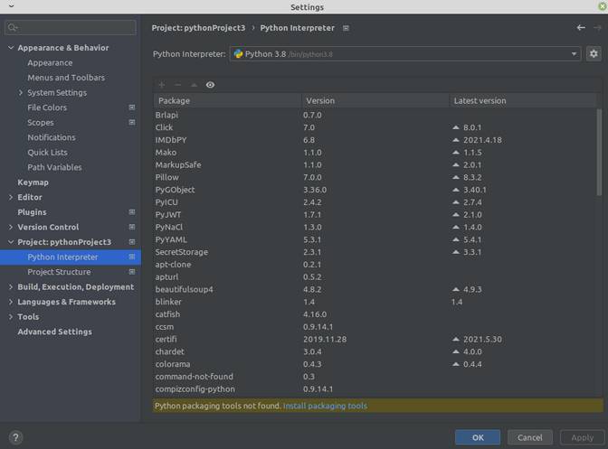
Task: Select Path Variables in sidebar
Action: coord(54,167)
